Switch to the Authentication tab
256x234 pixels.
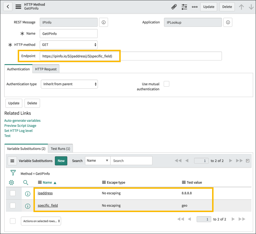pyautogui.click(x=18, y=69)
